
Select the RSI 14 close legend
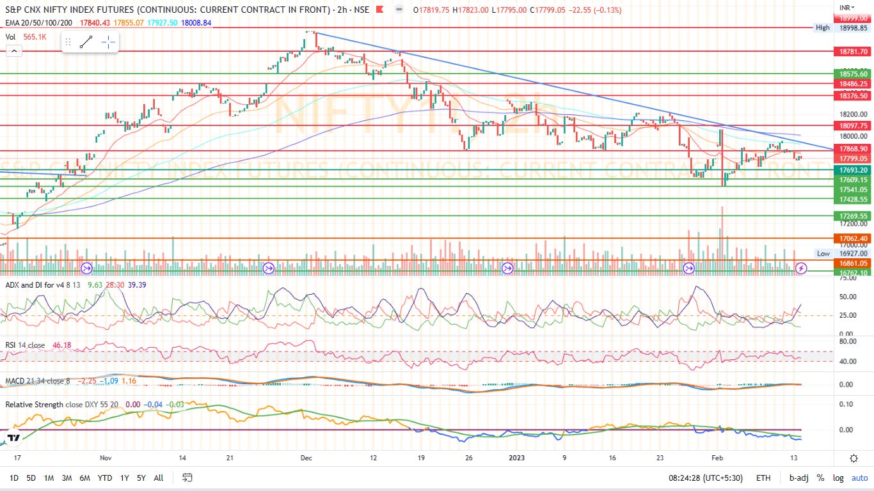click(x=25, y=345)
